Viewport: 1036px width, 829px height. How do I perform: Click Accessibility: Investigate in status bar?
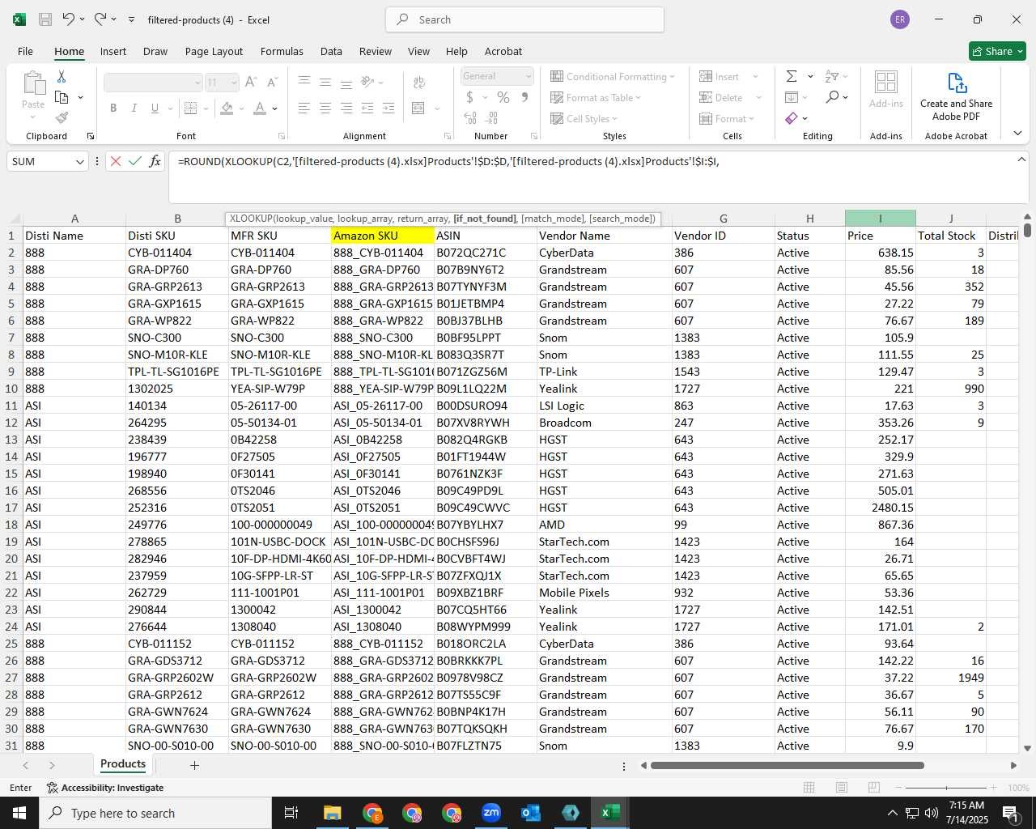coord(105,788)
